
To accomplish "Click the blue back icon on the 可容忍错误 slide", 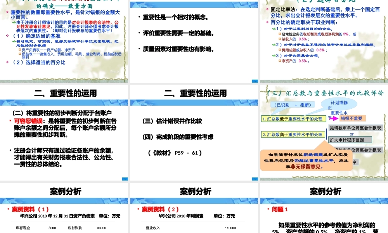I will pos(125,179).
